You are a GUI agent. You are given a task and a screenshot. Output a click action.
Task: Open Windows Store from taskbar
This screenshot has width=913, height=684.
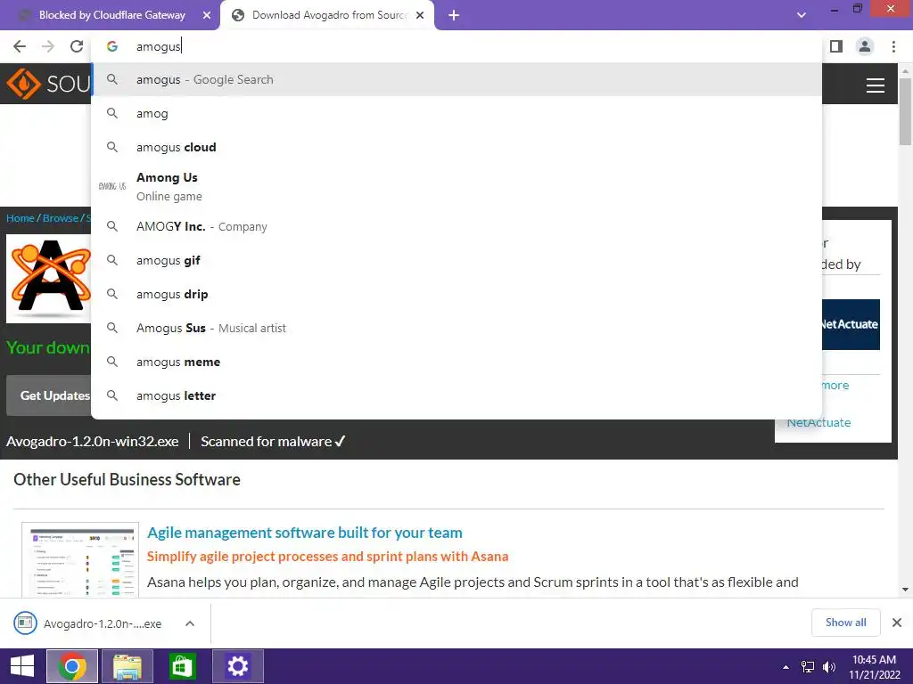[182, 666]
